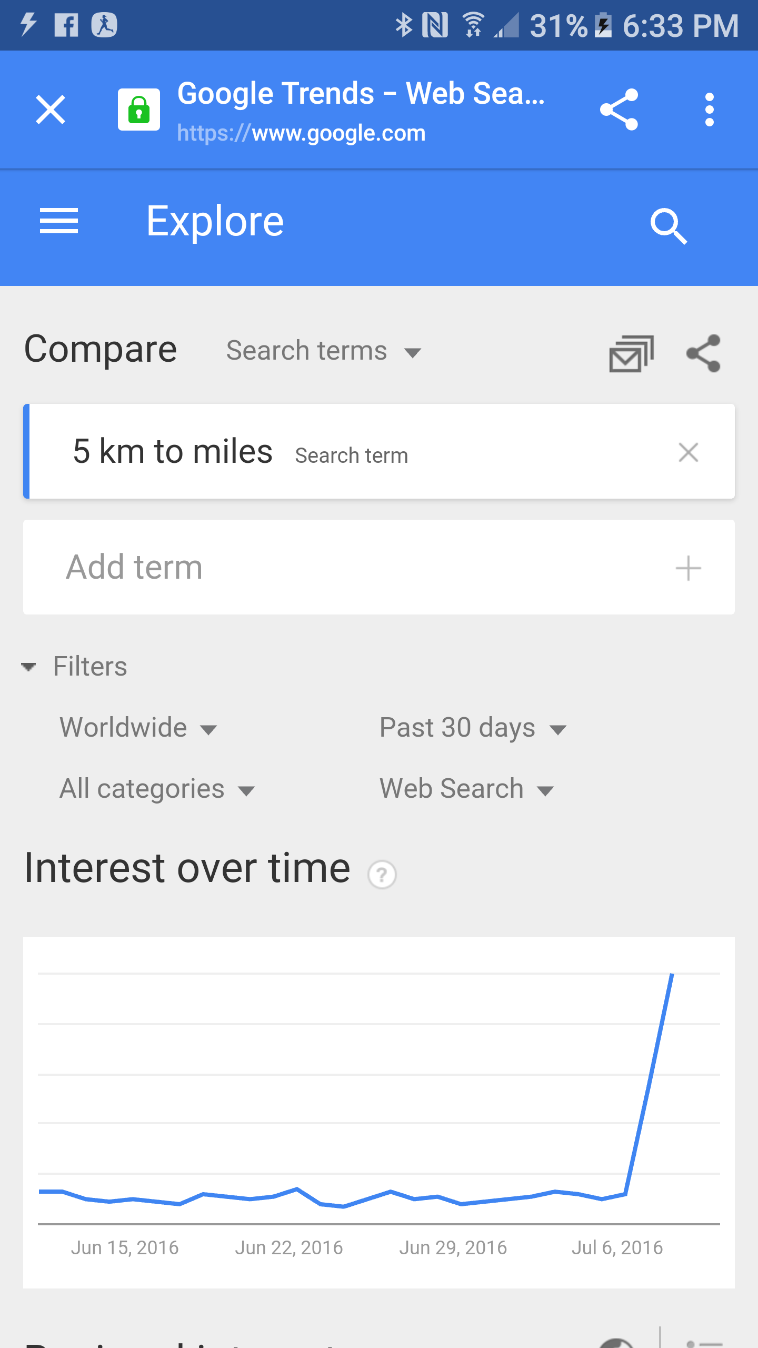Remove the '5 km to miles' term
Screen dimensions: 758x1348
point(688,452)
